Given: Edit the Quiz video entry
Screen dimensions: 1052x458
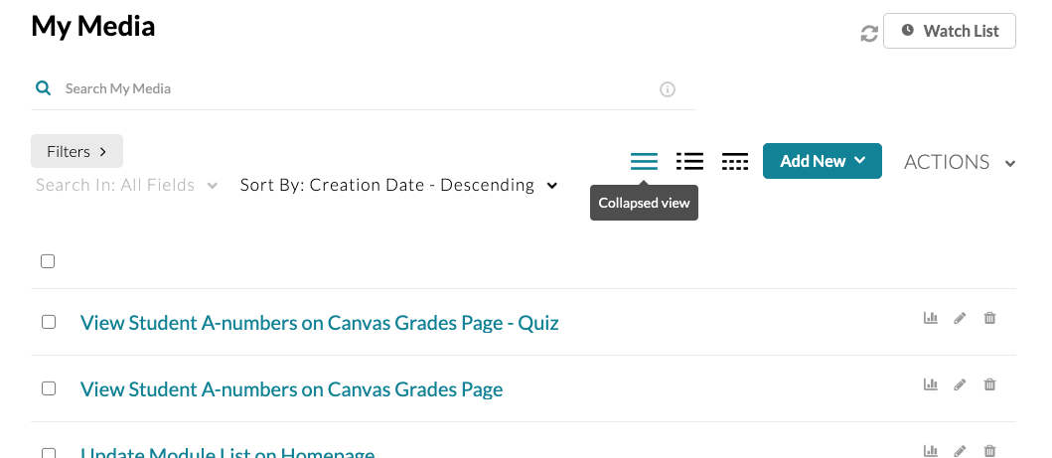Looking at the screenshot, I should point(960,319).
